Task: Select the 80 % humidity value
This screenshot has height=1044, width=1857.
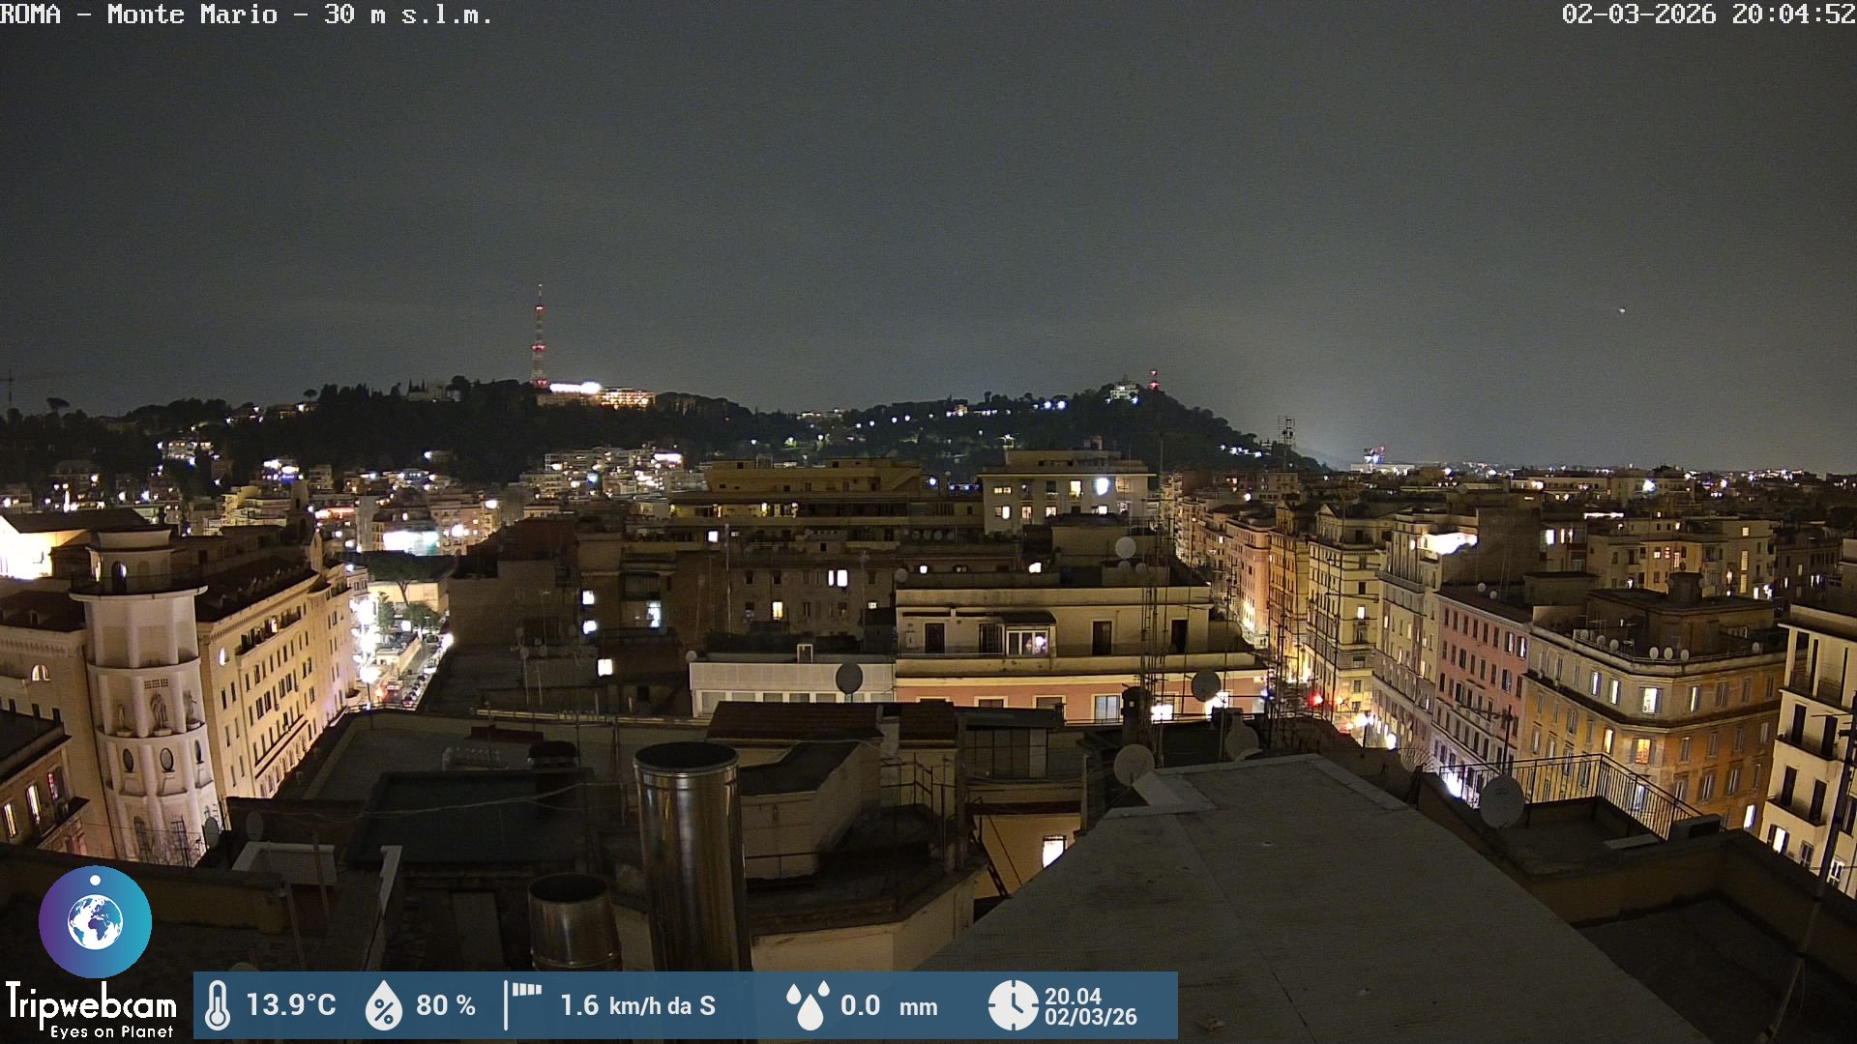Action: [445, 1005]
